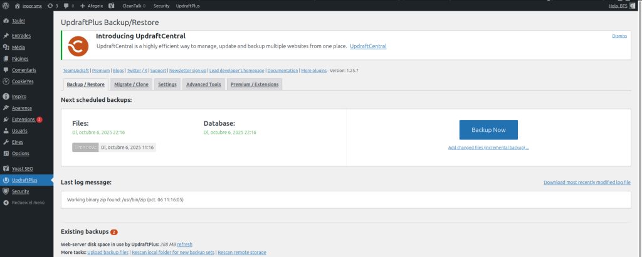Viewport: 642px width, 257px height.
Task: Open the Afegeix new content dropdown
Action: click(91, 6)
